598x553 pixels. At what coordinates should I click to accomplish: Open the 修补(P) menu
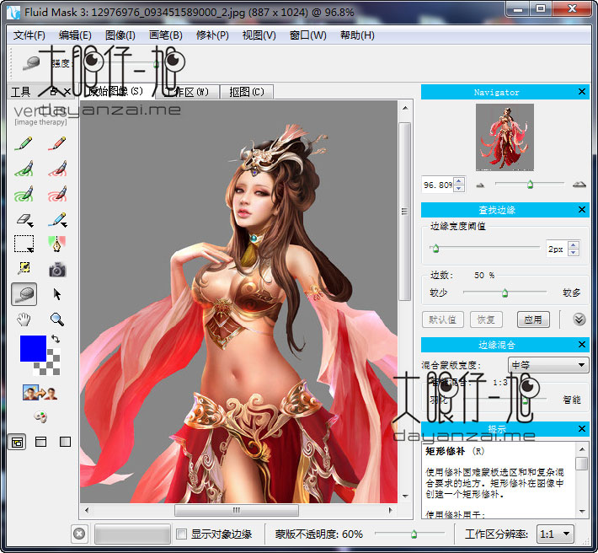coord(212,35)
